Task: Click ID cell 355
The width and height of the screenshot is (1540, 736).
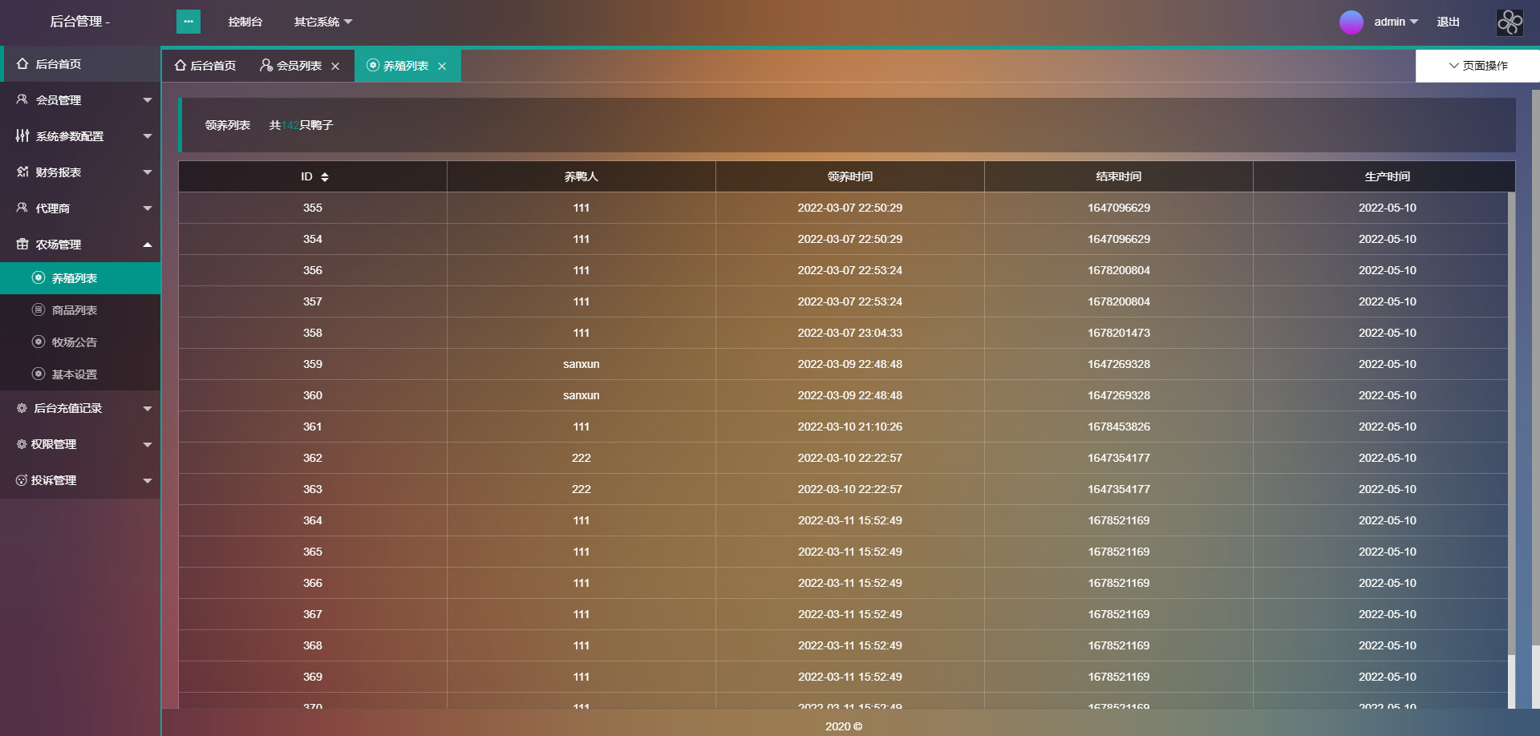Action: click(x=313, y=208)
